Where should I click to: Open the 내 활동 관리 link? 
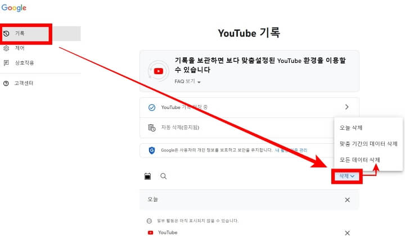[x=291, y=150]
